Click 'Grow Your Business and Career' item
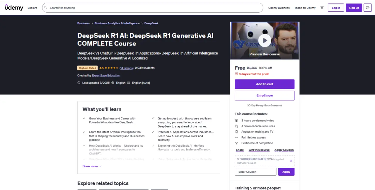 click(112, 120)
